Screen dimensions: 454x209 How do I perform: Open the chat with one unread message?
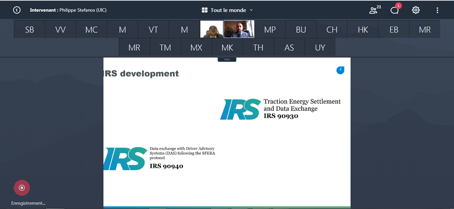pos(395,10)
